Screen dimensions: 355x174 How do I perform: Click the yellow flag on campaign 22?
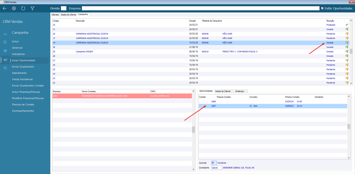coord(347,83)
